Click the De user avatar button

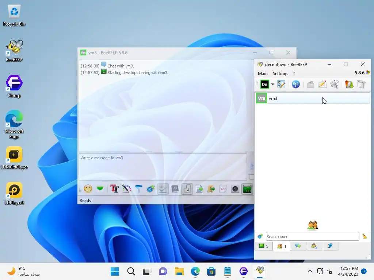tap(264, 84)
